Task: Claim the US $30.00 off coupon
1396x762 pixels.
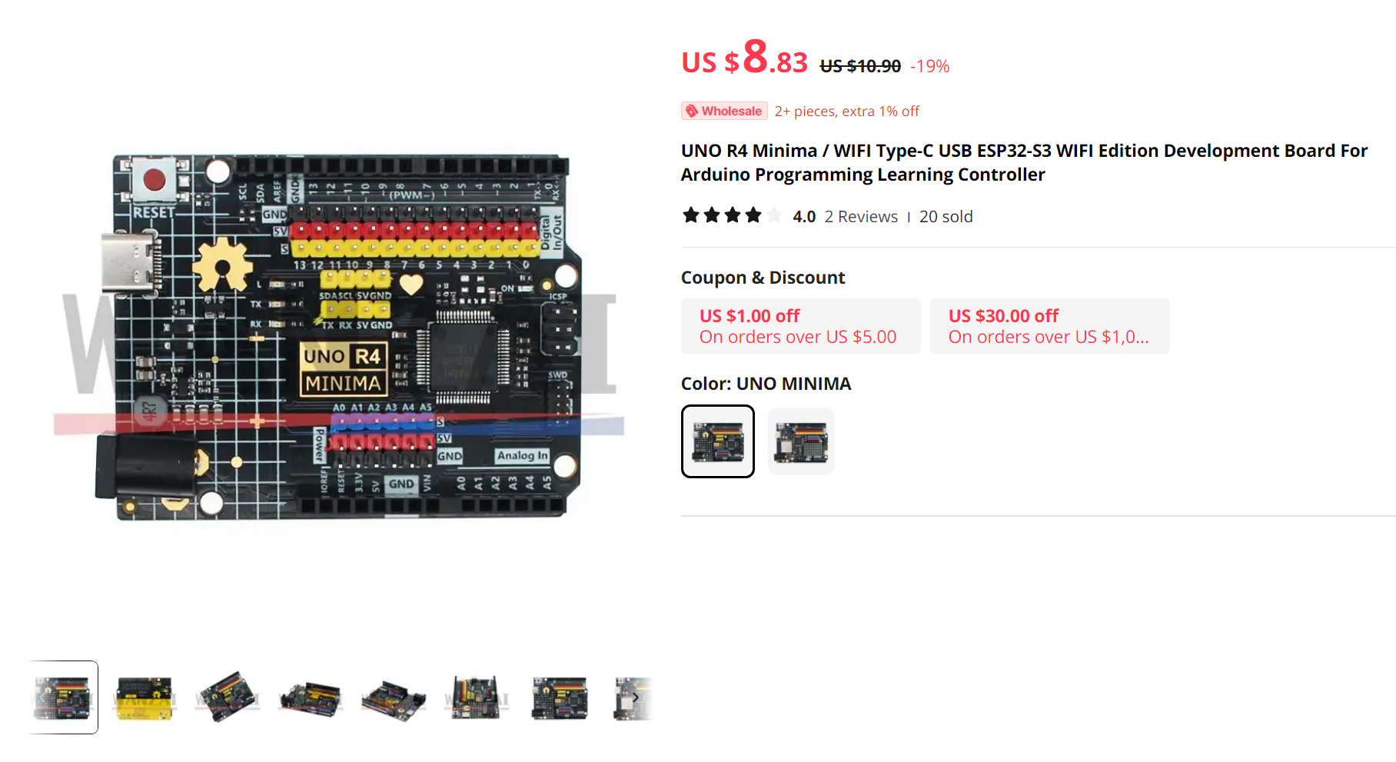Action: pyautogui.click(x=1049, y=326)
